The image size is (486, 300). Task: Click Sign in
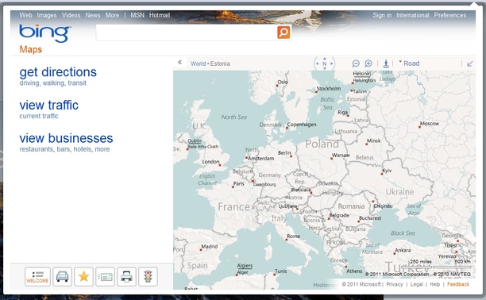tap(382, 15)
